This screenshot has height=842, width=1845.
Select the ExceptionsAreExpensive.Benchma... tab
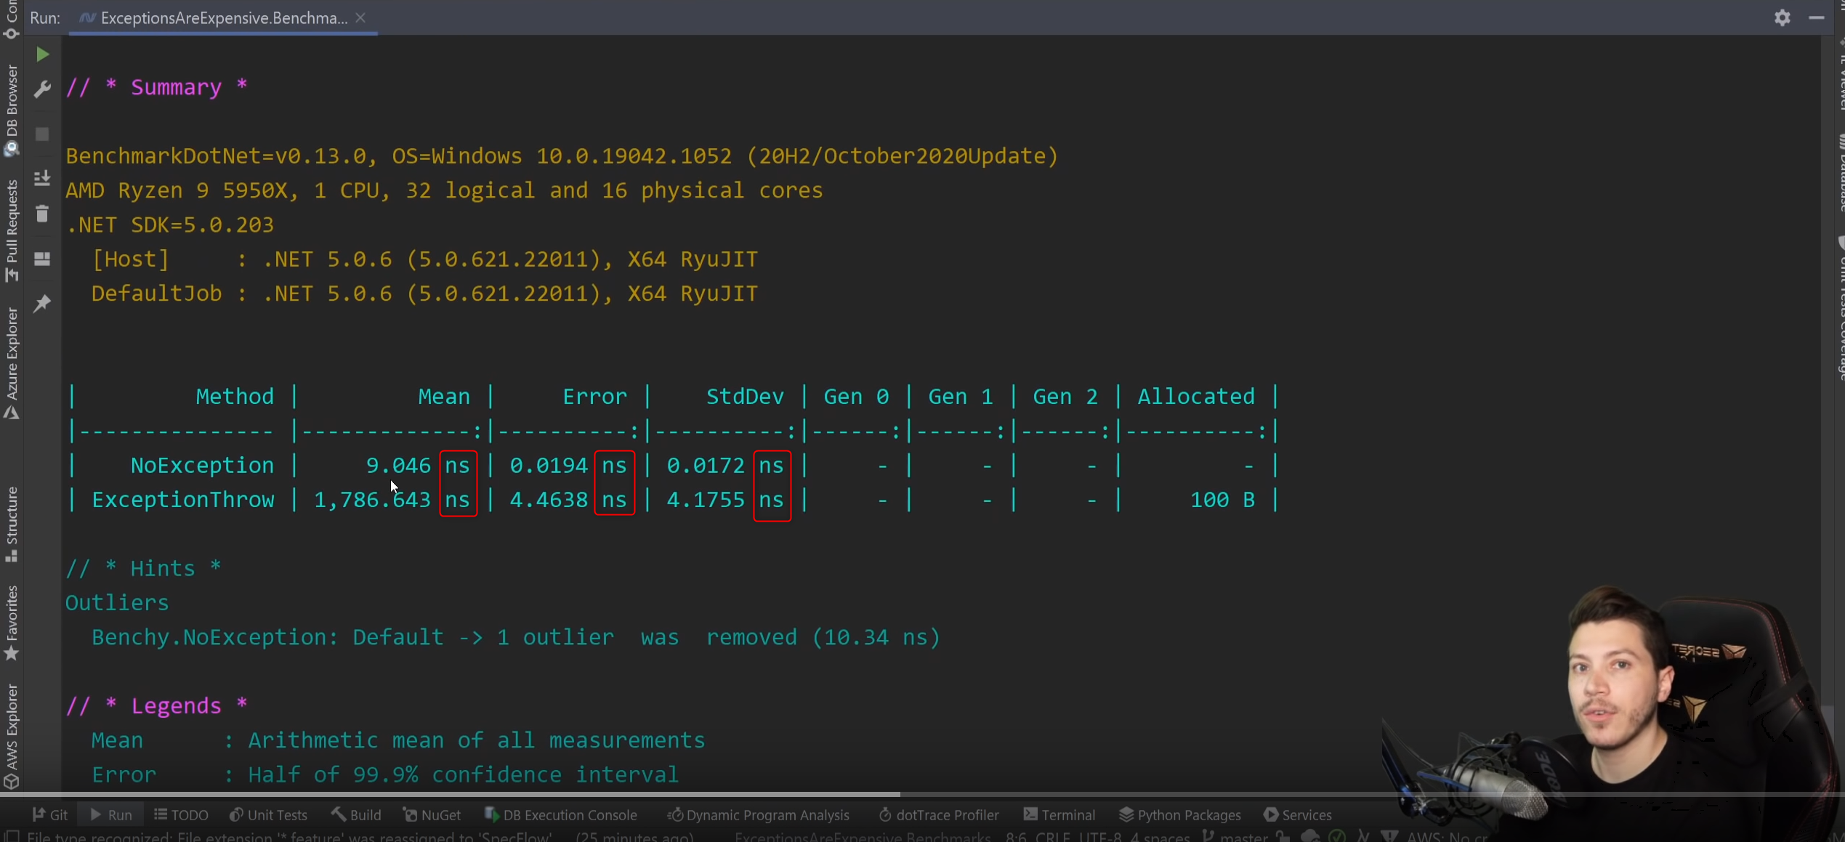point(223,18)
